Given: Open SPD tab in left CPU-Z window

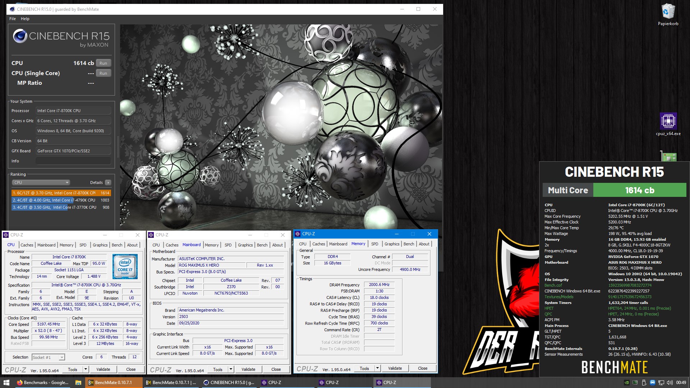Looking at the screenshot, I should pyautogui.click(x=83, y=245).
